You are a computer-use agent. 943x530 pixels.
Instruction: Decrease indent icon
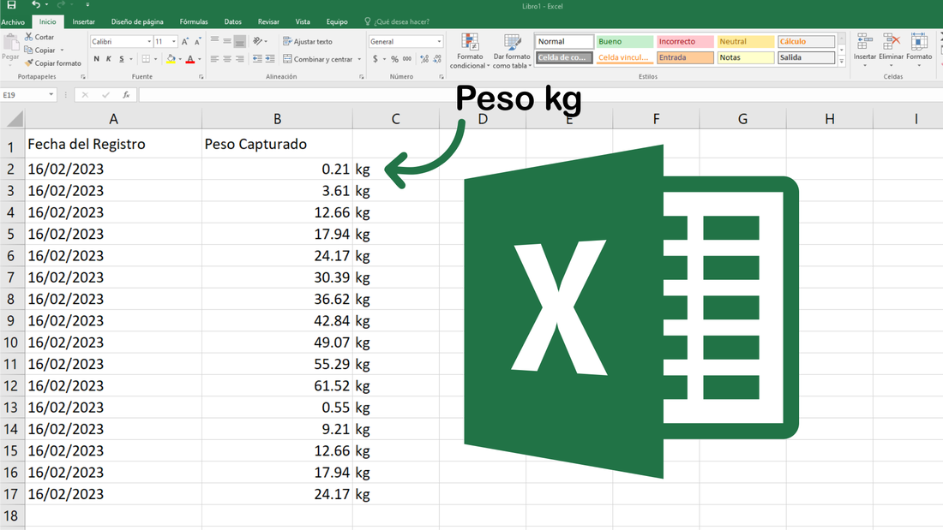pos(257,59)
